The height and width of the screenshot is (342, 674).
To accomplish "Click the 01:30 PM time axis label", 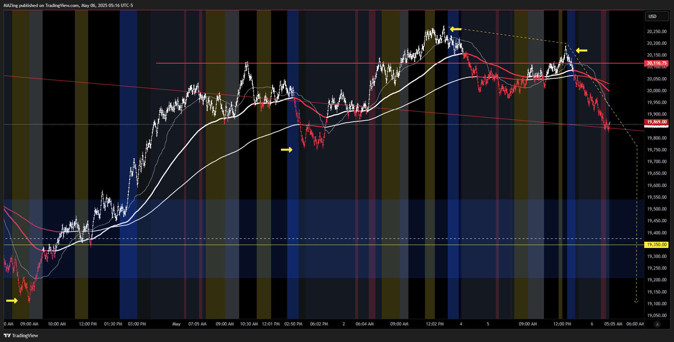I will click(113, 324).
